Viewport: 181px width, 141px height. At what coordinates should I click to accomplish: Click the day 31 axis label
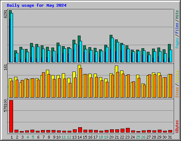[x=170, y=137]
